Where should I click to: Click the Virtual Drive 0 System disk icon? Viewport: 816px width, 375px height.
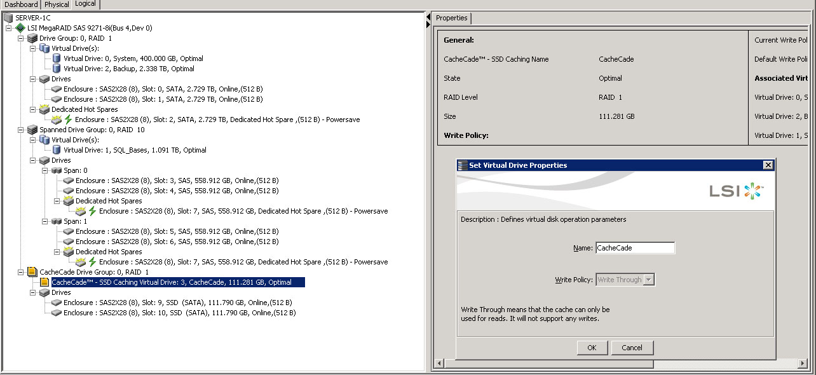tap(57, 58)
